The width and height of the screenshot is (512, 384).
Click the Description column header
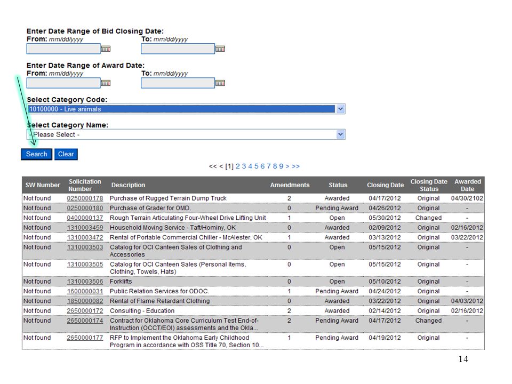(x=128, y=185)
